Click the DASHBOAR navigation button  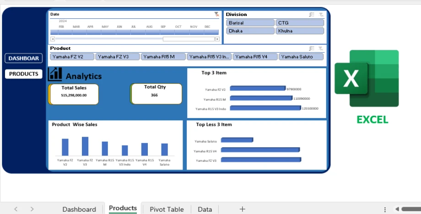(x=24, y=59)
